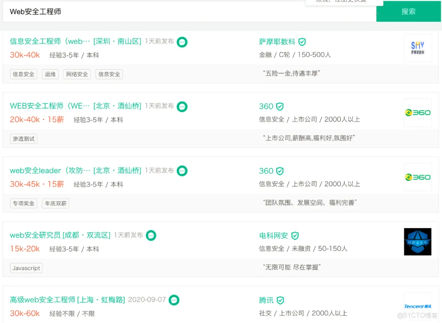The height and width of the screenshot is (323, 442).
Task: Open the 360 logo in WEB安全工程师 row
Action: pos(418,113)
